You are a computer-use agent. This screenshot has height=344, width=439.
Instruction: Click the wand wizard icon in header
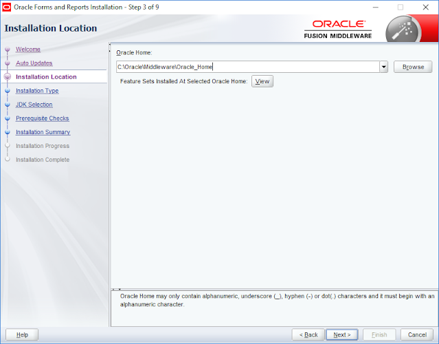pos(403,30)
